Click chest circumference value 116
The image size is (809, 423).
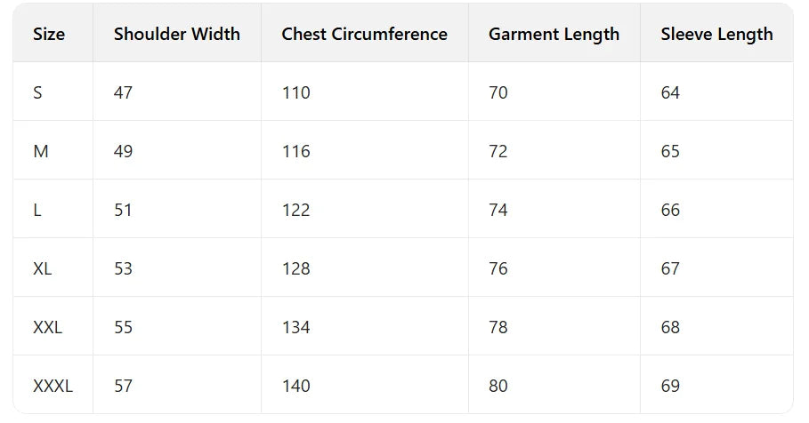click(295, 151)
